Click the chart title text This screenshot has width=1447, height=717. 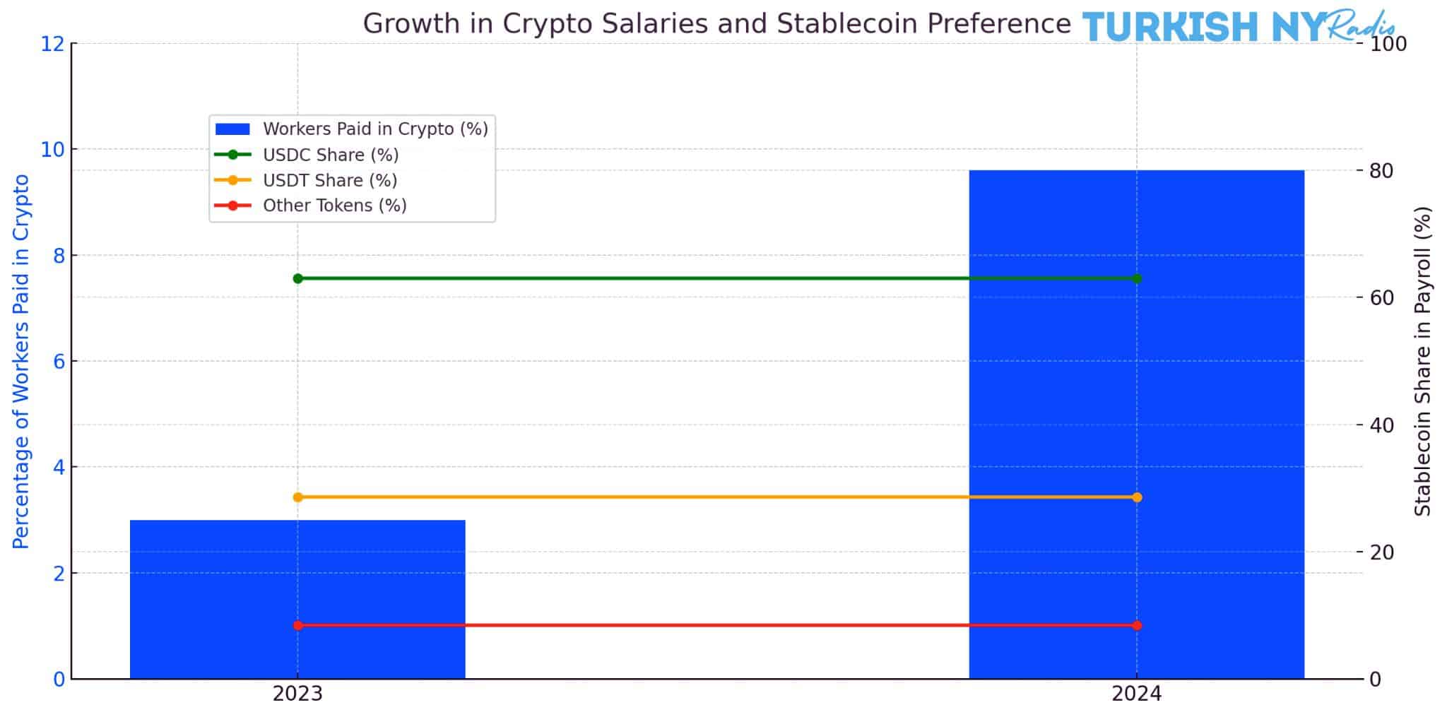[x=716, y=24]
